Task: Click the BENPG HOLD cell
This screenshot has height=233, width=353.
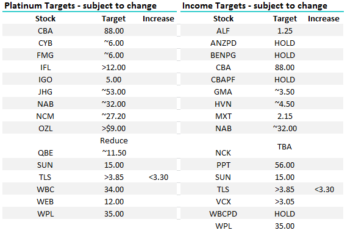Action: [285, 55]
